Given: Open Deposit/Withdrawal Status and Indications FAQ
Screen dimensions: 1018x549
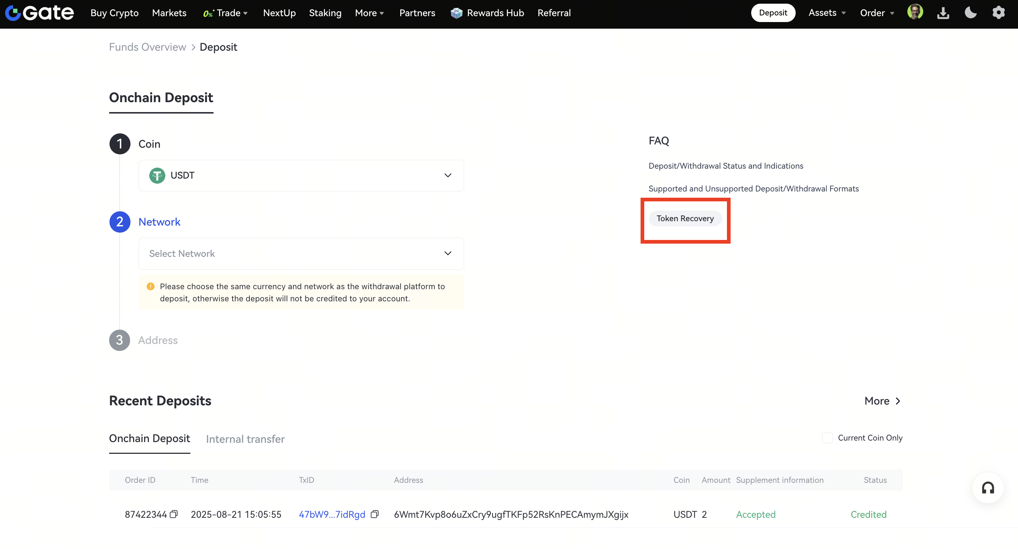Looking at the screenshot, I should pos(725,166).
